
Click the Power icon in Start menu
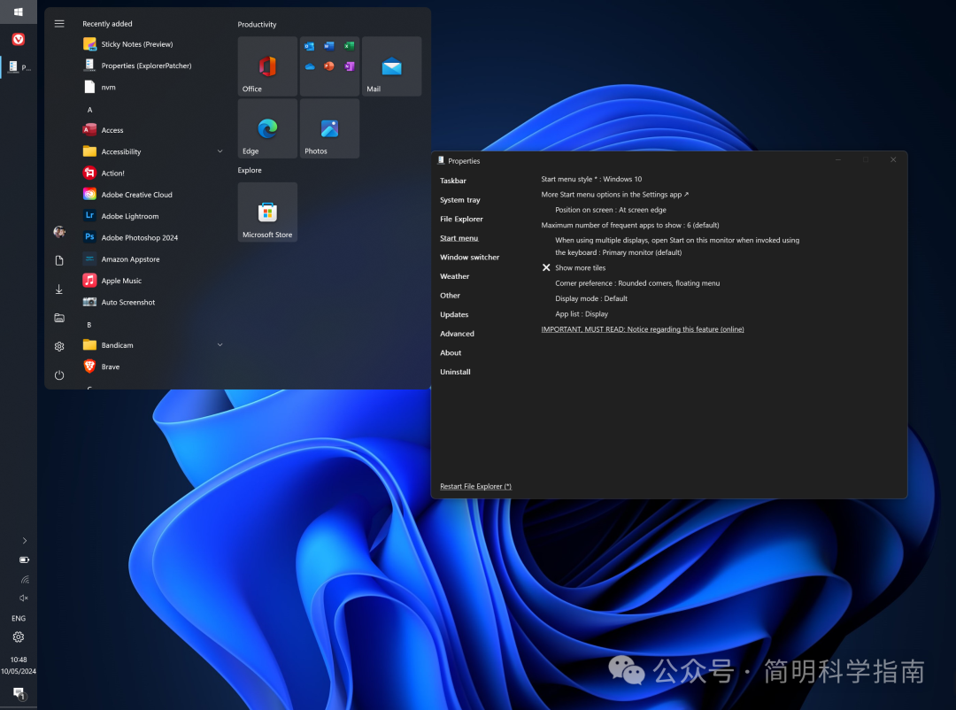tap(59, 375)
